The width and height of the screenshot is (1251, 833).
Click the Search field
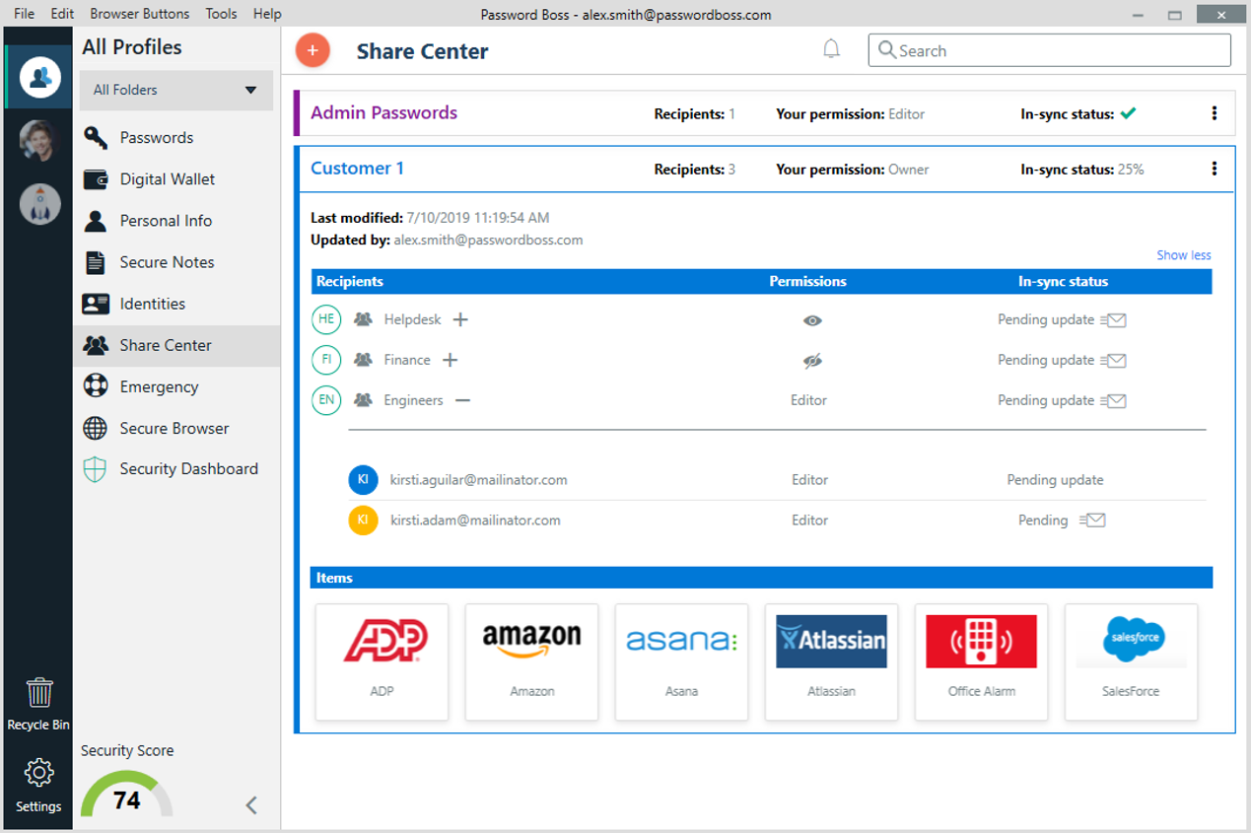click(1049, 50)
